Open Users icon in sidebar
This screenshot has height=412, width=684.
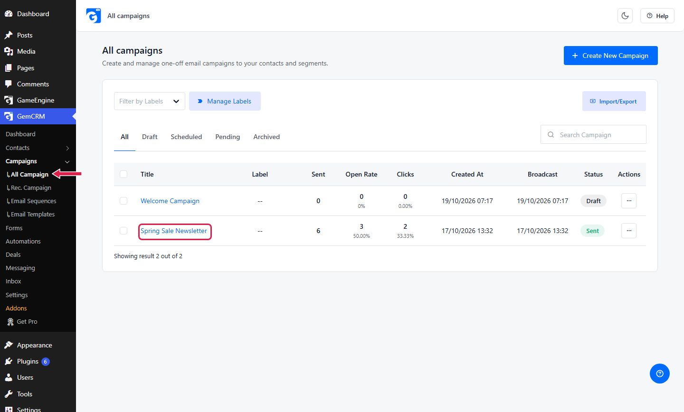(9, 377)
